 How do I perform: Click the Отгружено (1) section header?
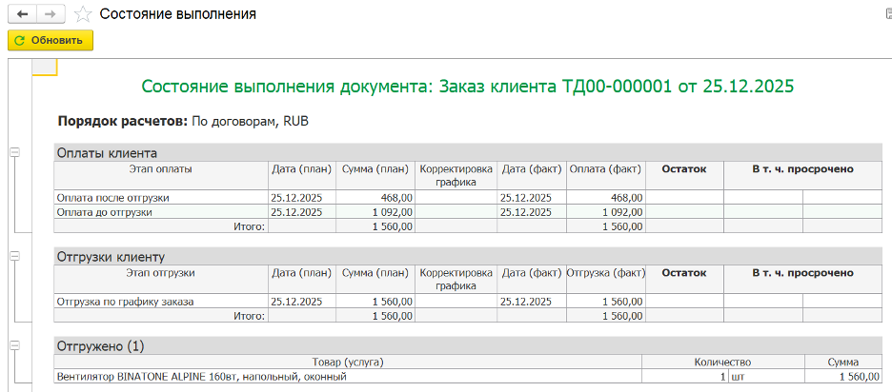pyautogui.click(x=100, y=346)
